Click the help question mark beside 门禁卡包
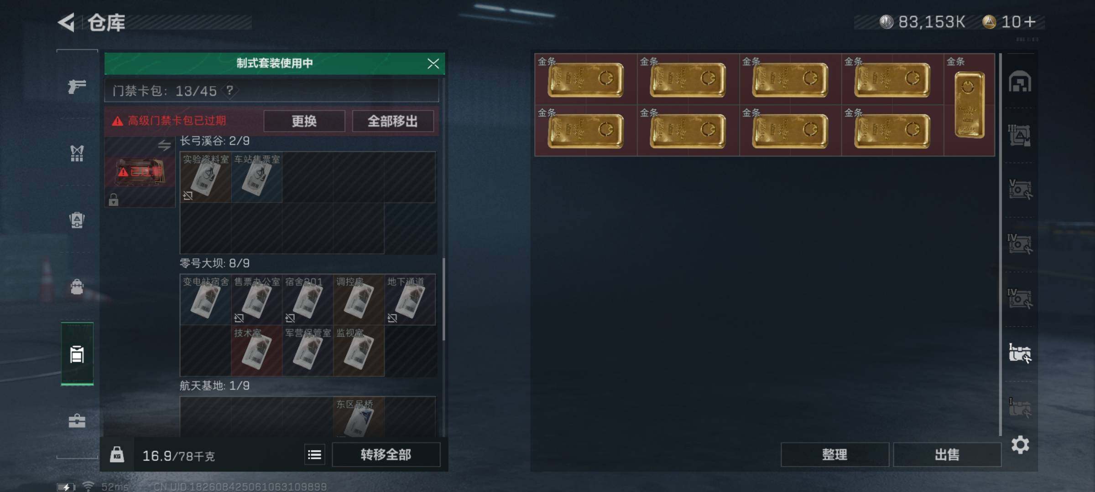The image size is (1095, 492). point(230,90)
